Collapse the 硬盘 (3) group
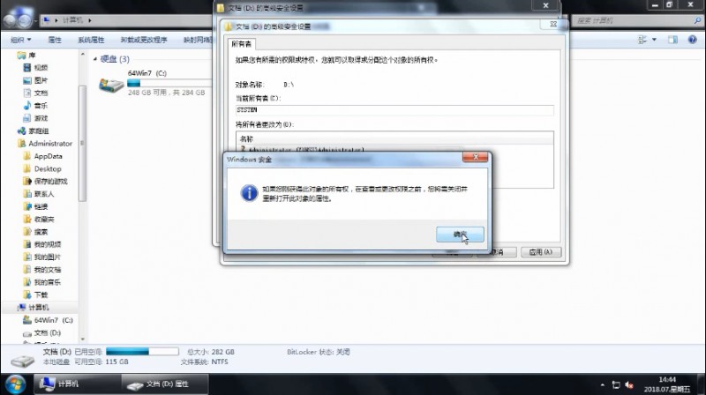The height and width of the screenshot is (395, 706). tap(95, 59)
